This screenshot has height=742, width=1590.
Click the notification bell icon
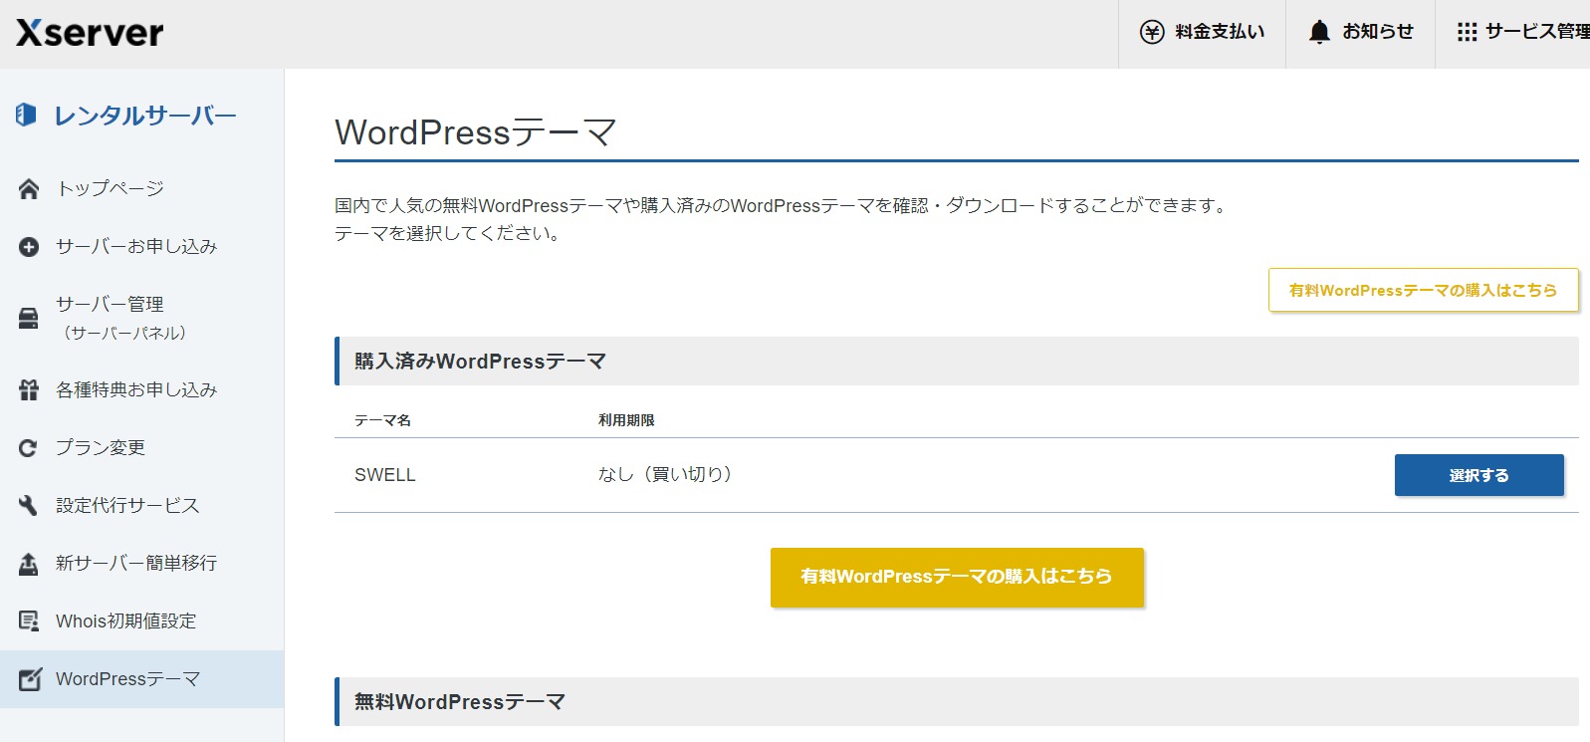tap(1319, 32)
